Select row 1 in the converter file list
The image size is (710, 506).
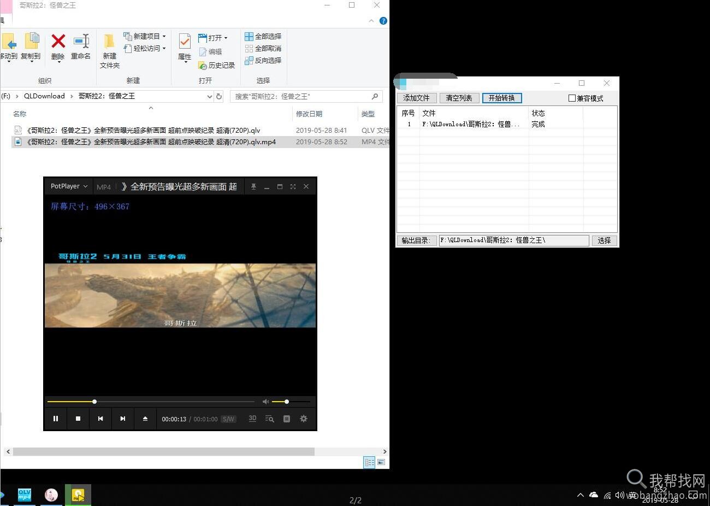click(507, 124)
